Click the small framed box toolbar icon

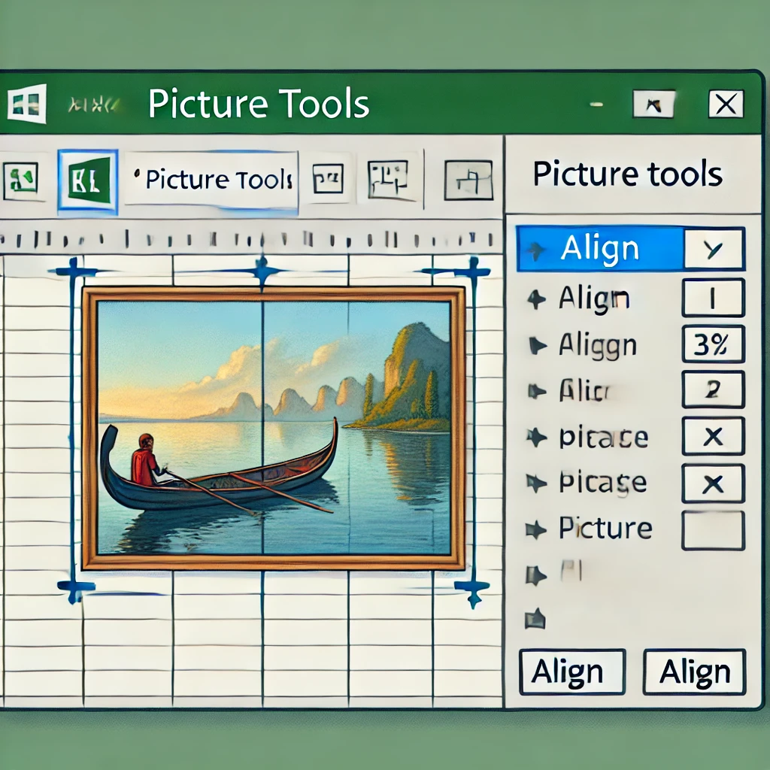328,179
